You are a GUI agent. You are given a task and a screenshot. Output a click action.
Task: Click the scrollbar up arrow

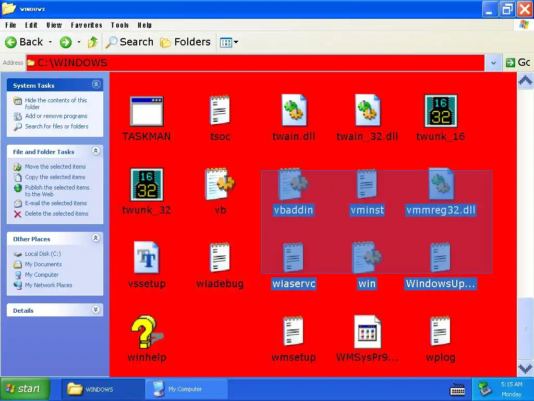(525, 81)
